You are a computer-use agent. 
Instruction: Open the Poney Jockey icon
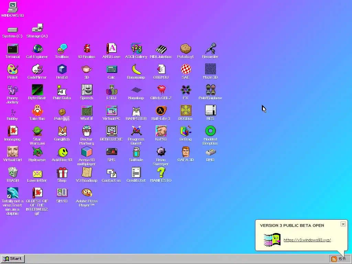pos(13,90)
